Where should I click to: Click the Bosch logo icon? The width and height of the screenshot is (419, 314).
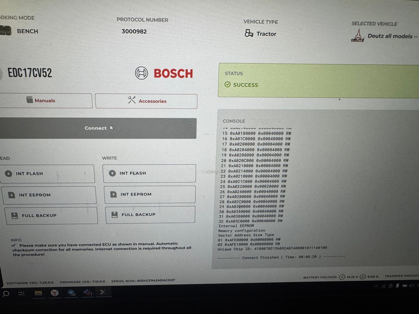pyautogui.click(x=141, y=73)
